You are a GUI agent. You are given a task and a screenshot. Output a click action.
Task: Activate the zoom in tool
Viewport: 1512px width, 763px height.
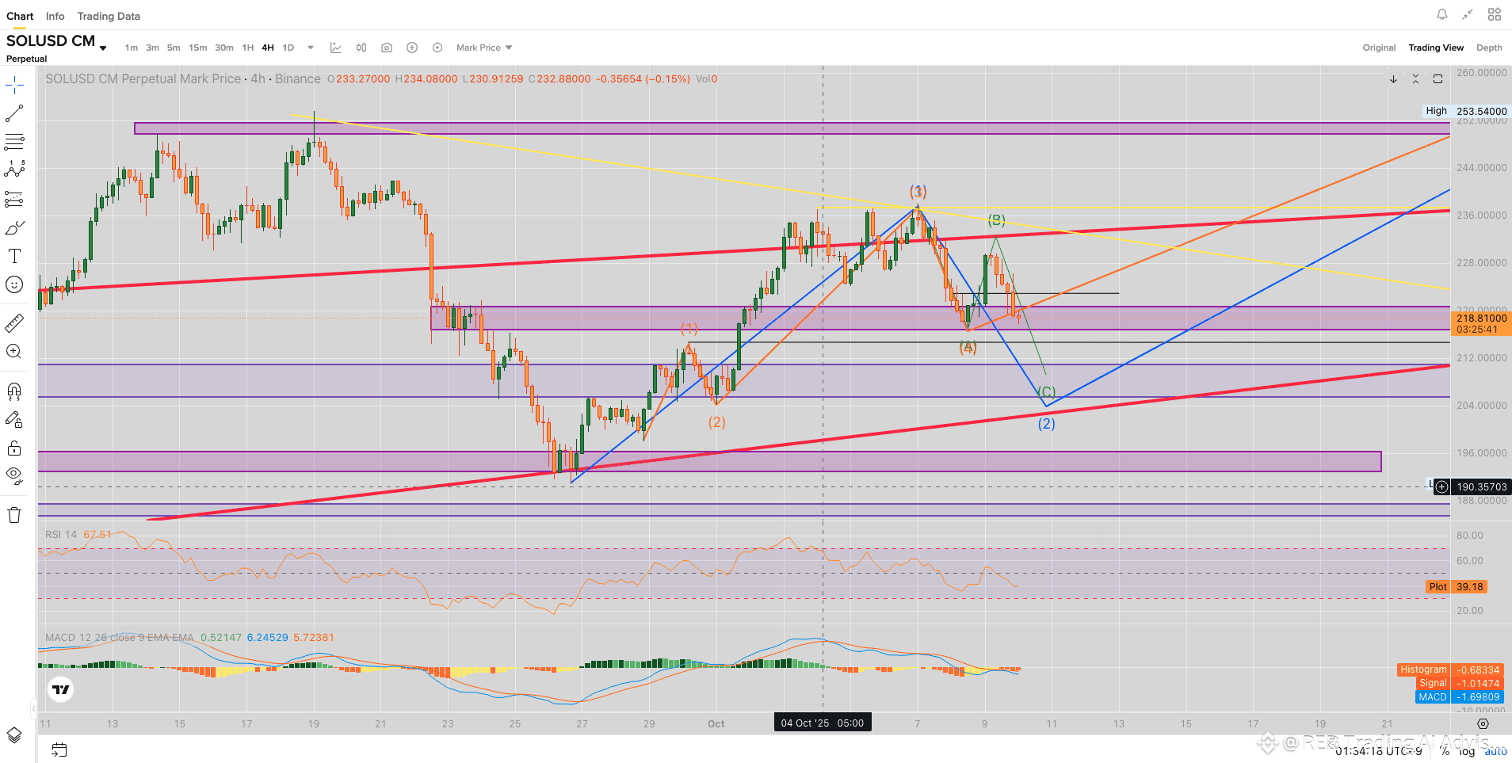pos(14,351)
